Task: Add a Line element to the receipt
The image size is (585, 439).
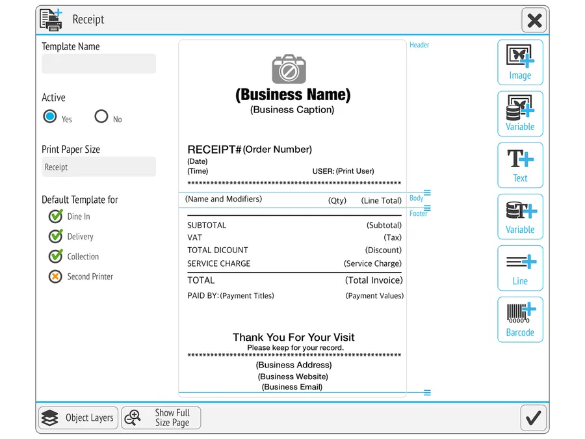Action: pos(520,268)
